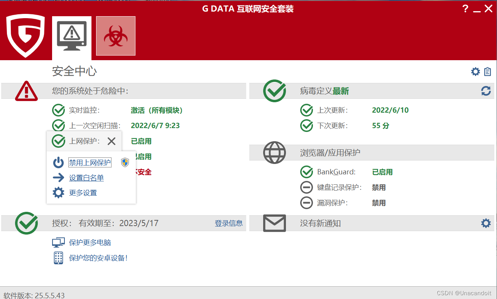The width and height of the screenshot is (497, 299).
Task: Click the 有效期至: 2023/5/17 text
Action: pyautogui.click(x=118, y=223)
